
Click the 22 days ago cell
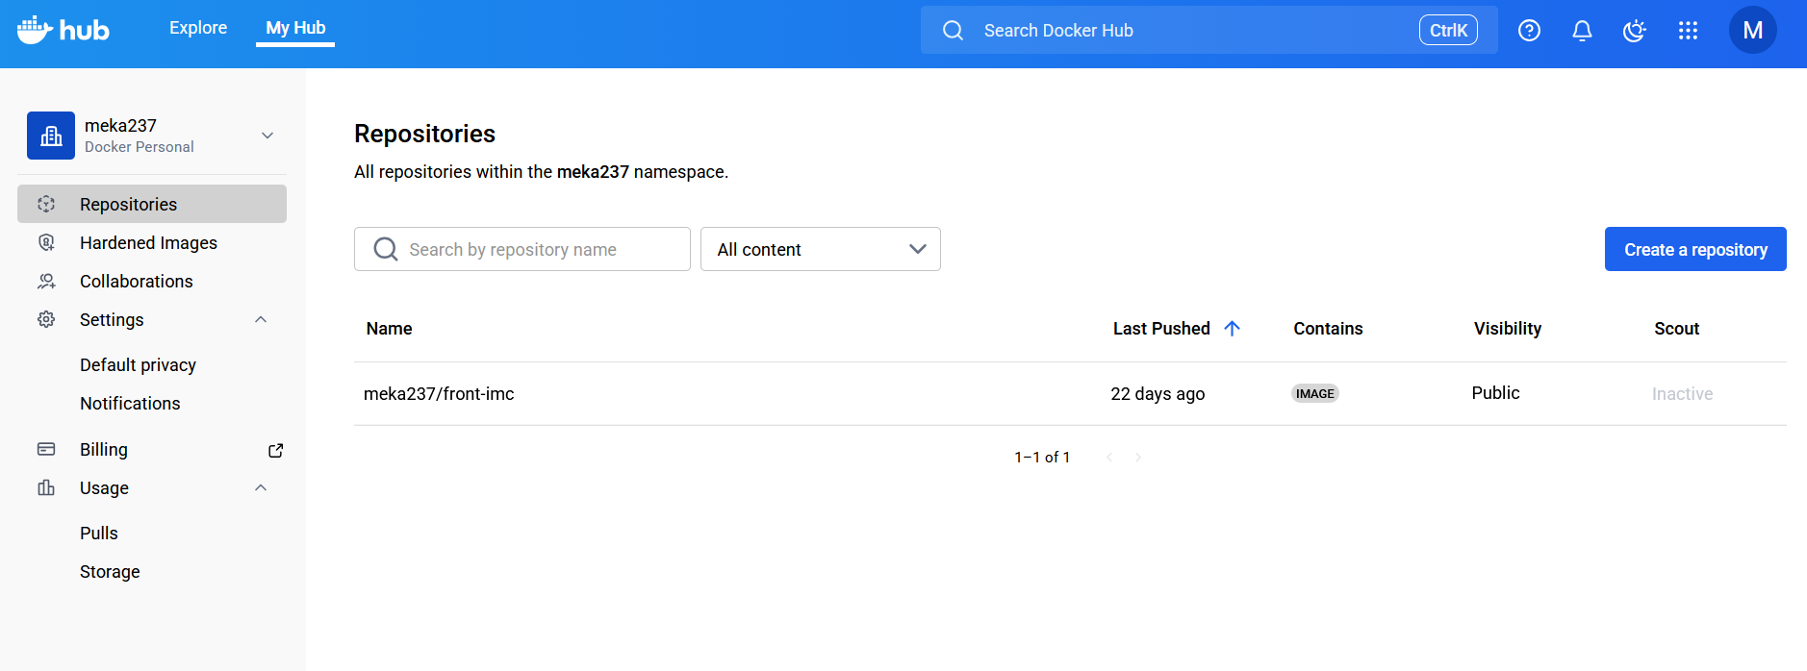(x=1158, y=393)
